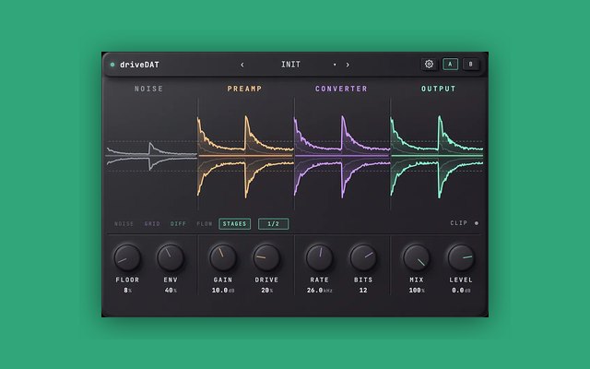The width and height of the screenshot is (590, 369).
Task: Click the FLOOR label text
Action: (x=127, y=280)
